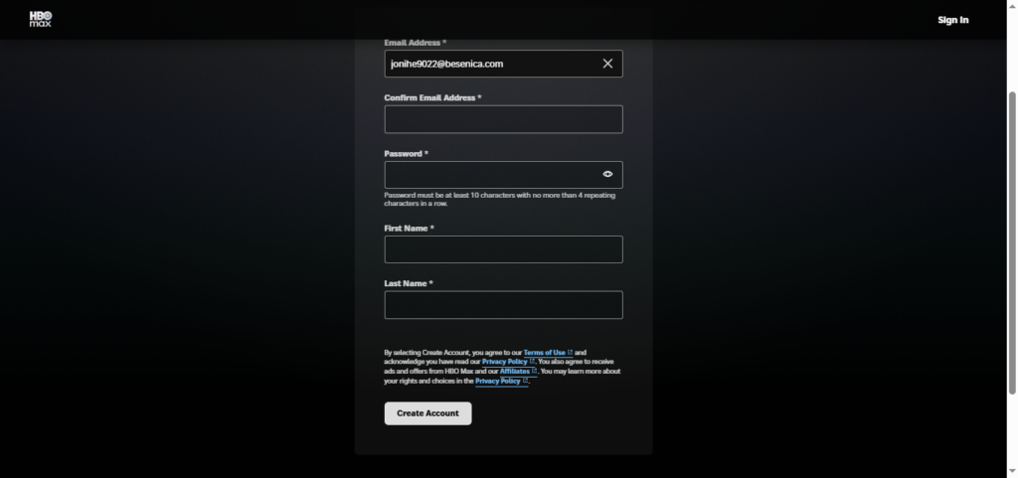Viewport: 1018px width, 478px height.
Task: Submit the Create Account button
Action: click(x=427, y=413)
